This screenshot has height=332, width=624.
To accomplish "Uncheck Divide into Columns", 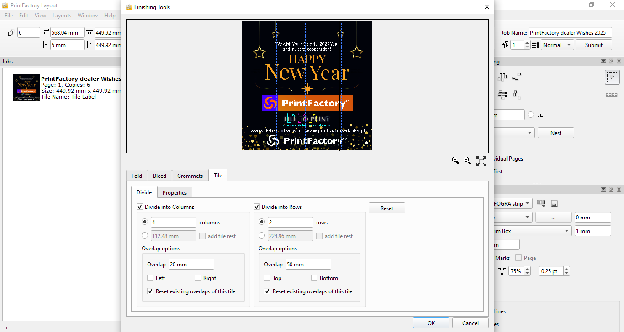I will [x=140, y=207].
